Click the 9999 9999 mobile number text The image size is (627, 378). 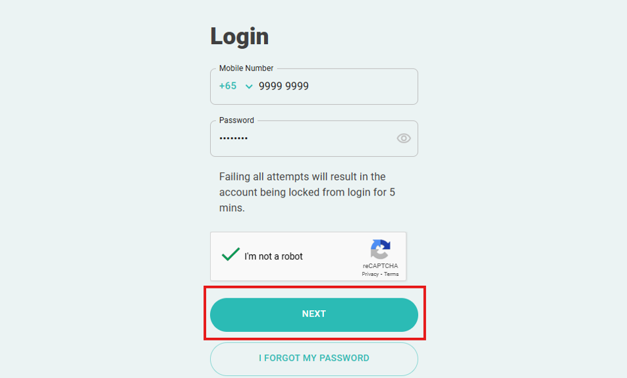pyautogui.click(x=283, y=86)
